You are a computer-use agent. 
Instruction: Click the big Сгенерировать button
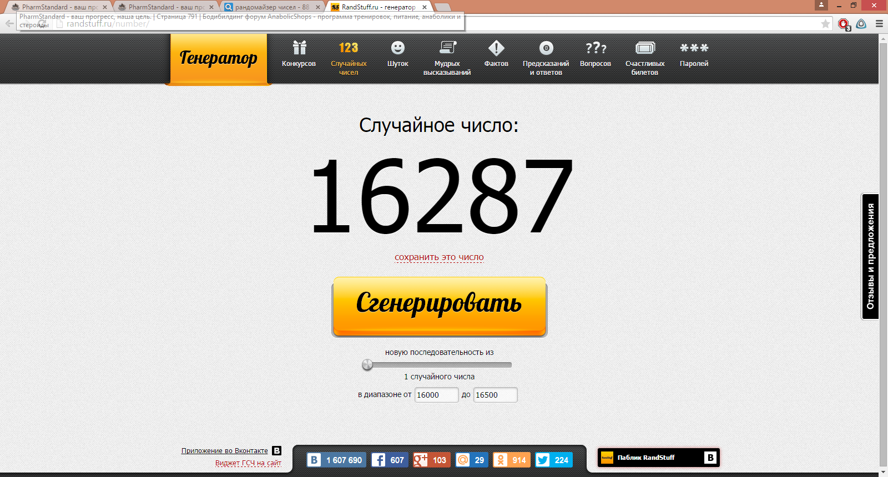(x=439, y=306)
